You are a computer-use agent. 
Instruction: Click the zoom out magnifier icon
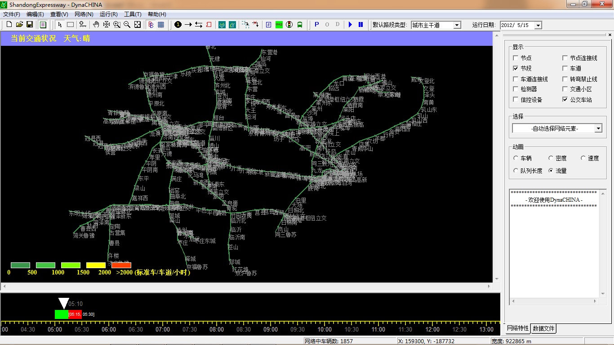(127, 25)
